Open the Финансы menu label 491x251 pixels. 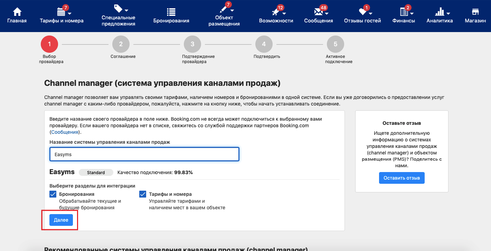[404, 21]
